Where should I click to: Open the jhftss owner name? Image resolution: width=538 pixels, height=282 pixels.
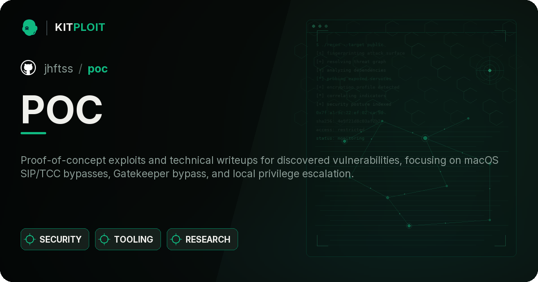58,68
